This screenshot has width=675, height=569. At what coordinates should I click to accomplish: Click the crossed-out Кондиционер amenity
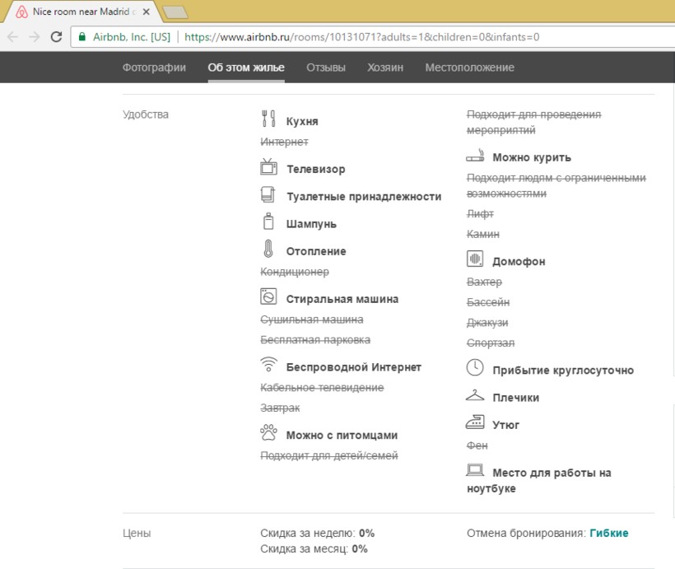click(295, 272)
